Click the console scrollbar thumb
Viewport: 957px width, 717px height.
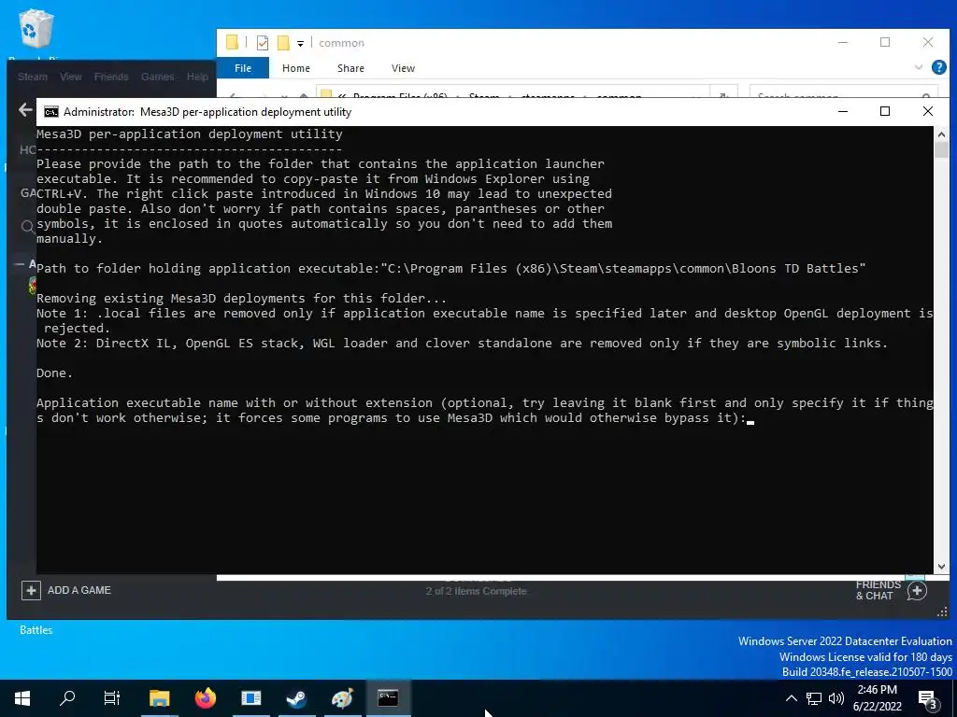[941, 150]
